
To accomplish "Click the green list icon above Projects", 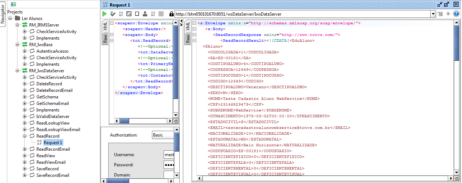I will coord(13,5).
